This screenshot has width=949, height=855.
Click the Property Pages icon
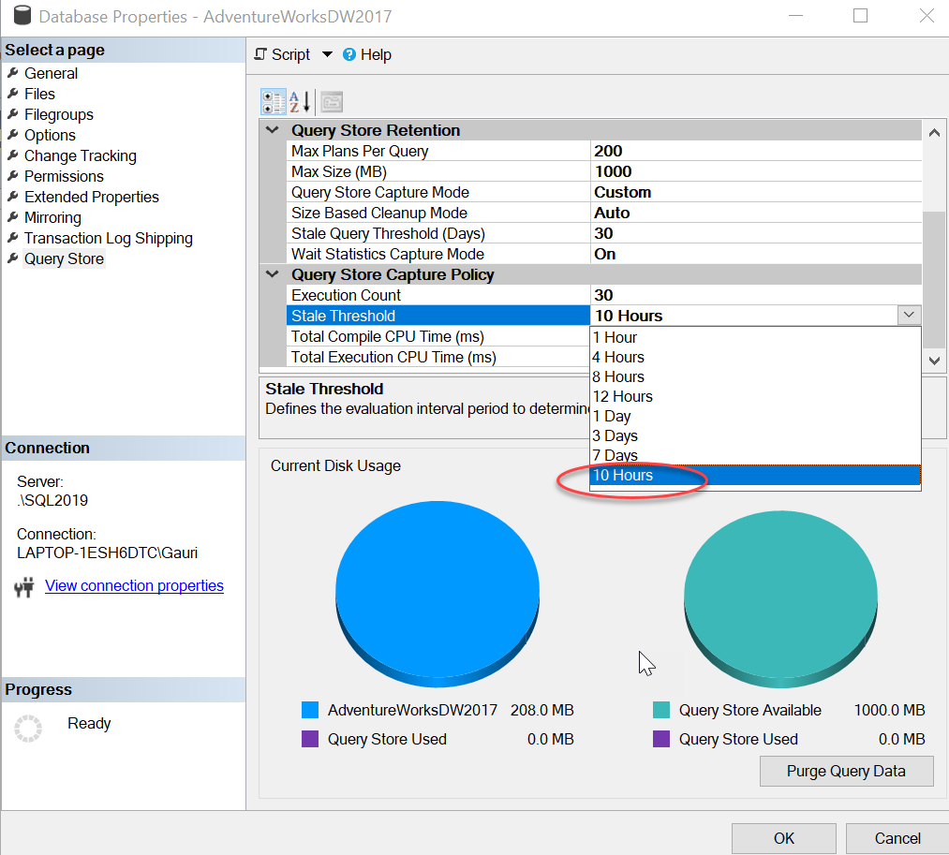332,101
